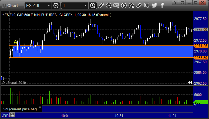Select the drawing tools pencil icon
209x119 pixels.
(x=101, y=6)
